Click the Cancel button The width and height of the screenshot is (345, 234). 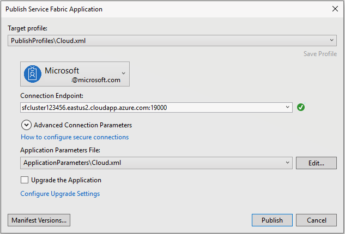point(316,220)
